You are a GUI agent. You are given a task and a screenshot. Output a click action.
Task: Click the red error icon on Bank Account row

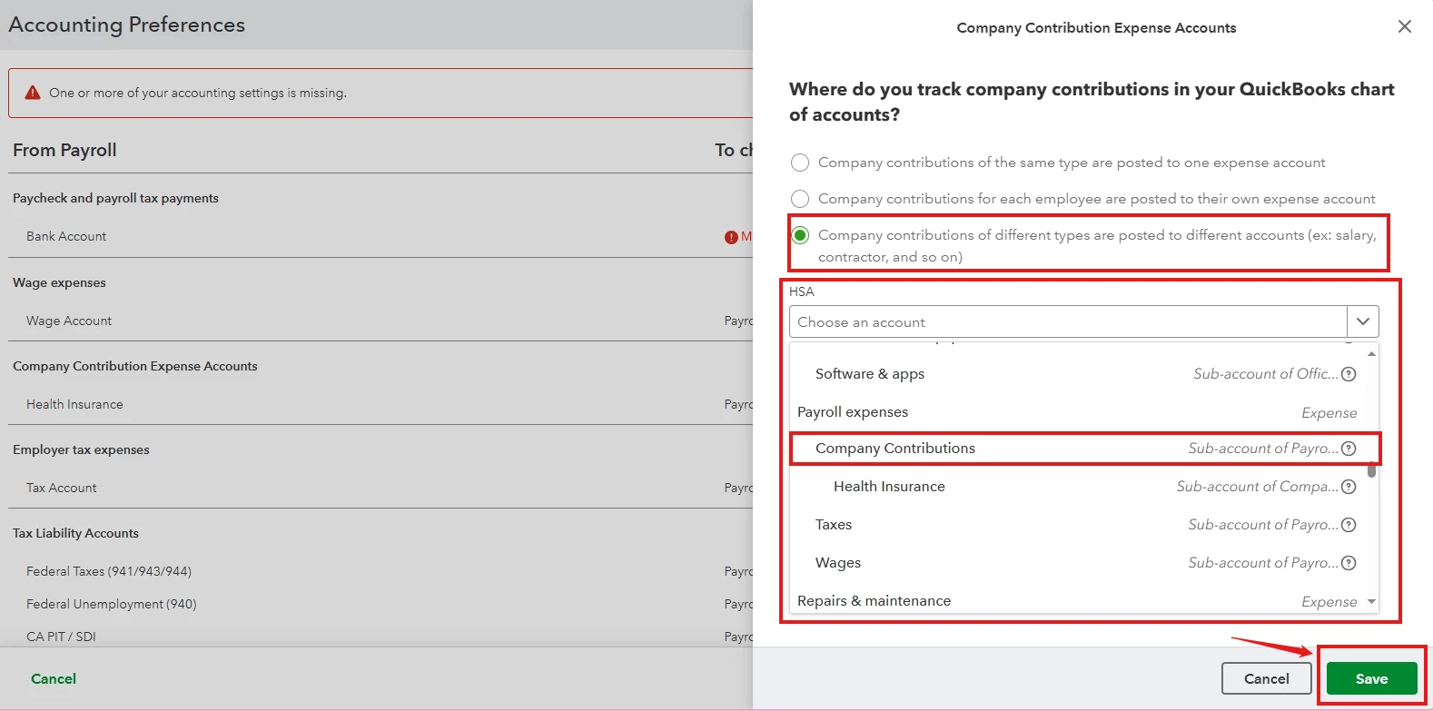(731, 237)
